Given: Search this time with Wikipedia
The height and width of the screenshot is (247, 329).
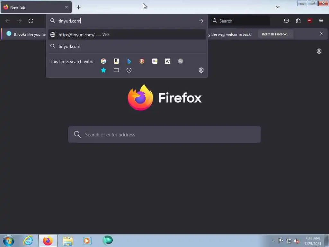Looking at the screenshot, I should (168, 61).
